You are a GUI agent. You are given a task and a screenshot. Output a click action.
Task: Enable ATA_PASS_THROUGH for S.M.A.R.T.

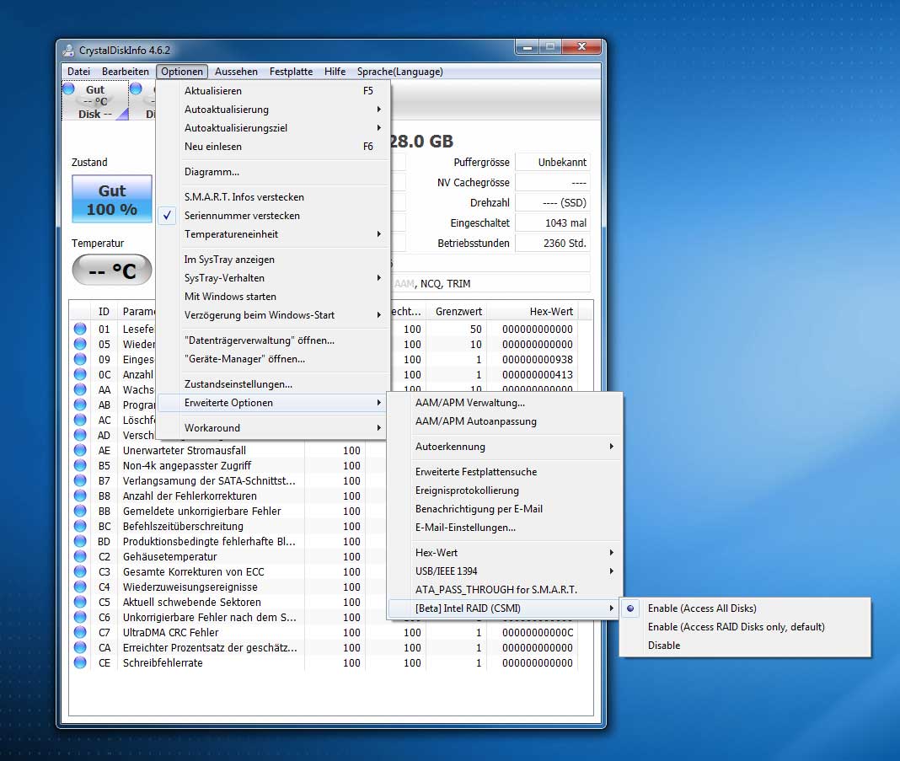(505, 589)
